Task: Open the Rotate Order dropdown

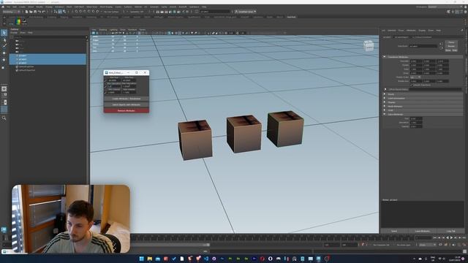Action: click(x=415, y=77)
